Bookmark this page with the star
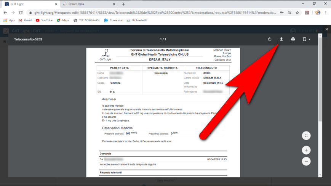 [x=297, y=12]
